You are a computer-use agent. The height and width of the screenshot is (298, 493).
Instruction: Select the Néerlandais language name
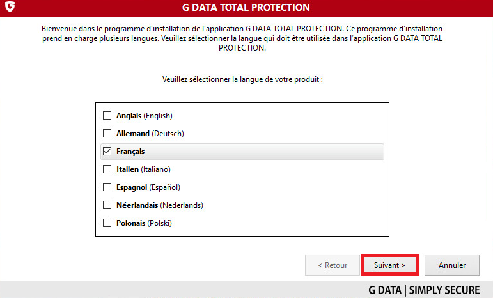(137, 205)
